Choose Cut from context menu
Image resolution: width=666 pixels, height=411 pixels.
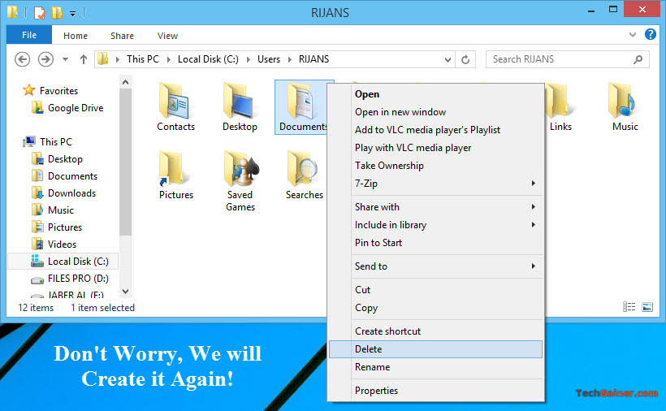point(436,289)
